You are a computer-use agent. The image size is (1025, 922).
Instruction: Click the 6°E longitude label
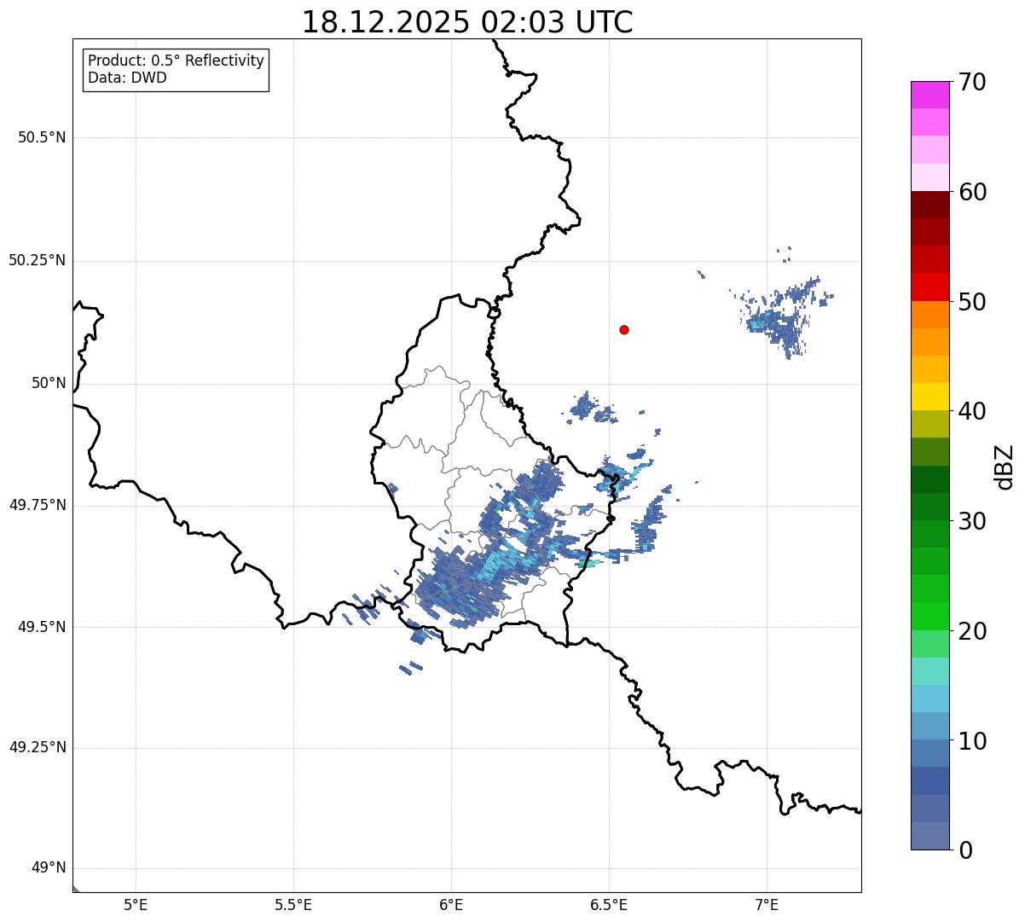(x=451, y=904)
